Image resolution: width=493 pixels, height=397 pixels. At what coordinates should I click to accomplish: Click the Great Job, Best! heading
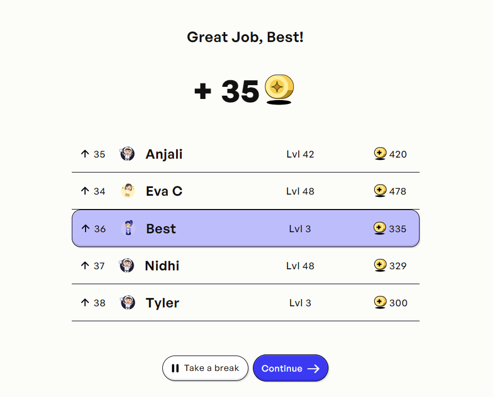246,37
